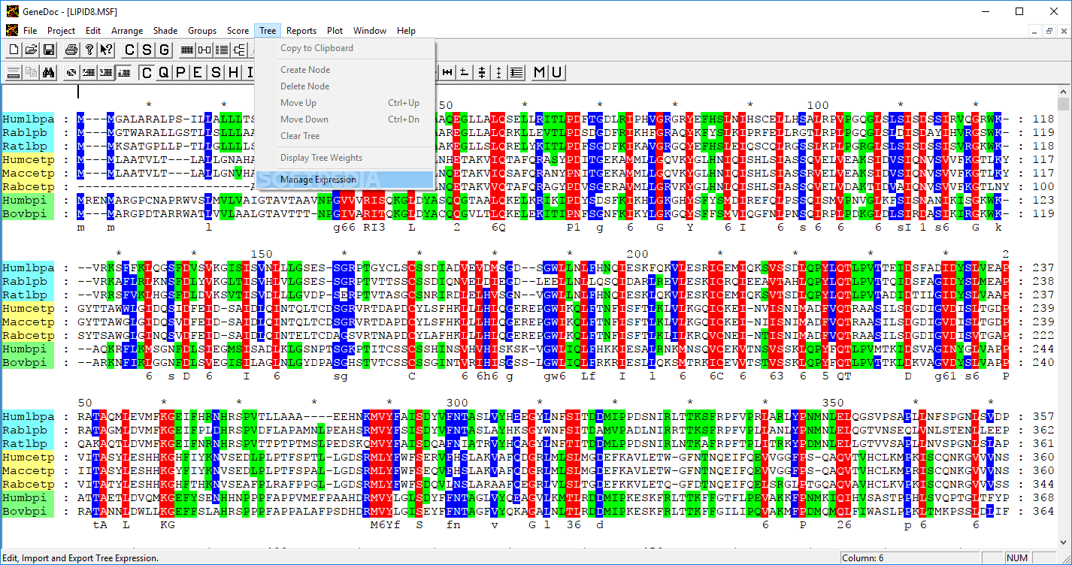Click the double plus line spacing icon
The width and height of the screenshot is (1072, 565).
coord(482,72)
